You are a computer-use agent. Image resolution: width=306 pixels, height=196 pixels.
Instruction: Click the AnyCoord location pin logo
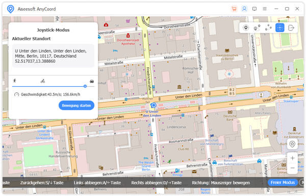tap(11, 9)
